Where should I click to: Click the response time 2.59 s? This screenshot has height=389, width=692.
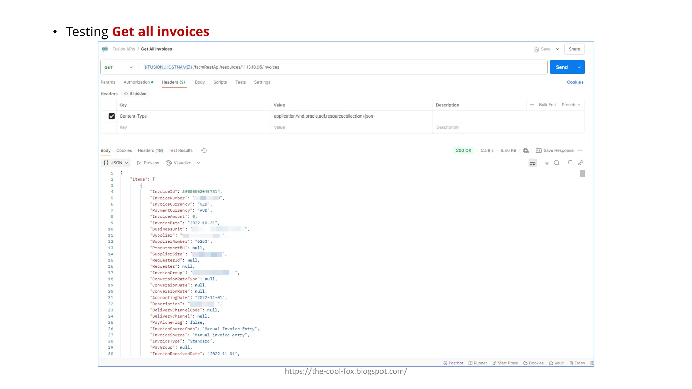(x=487, y=151)
